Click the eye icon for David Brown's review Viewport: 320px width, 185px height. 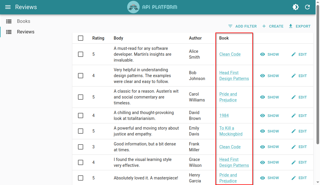263,116
